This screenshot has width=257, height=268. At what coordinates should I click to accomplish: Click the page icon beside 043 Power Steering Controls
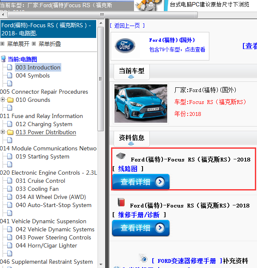pos(10,237)
